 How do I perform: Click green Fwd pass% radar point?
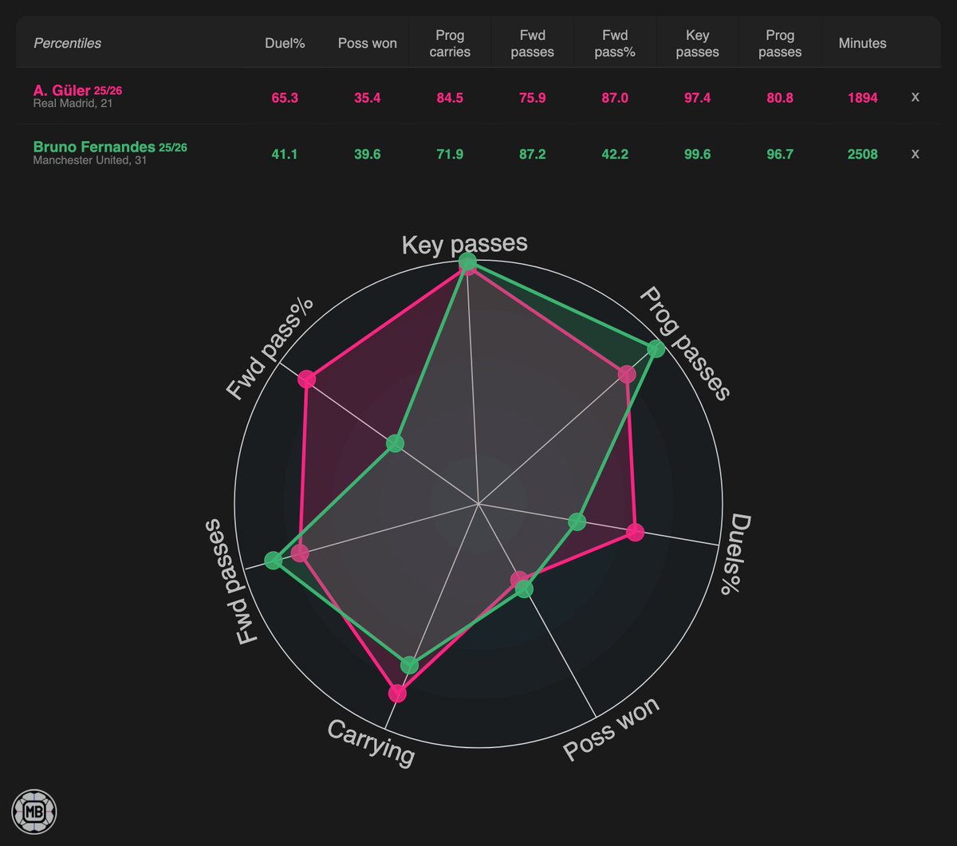coord(396,443)
